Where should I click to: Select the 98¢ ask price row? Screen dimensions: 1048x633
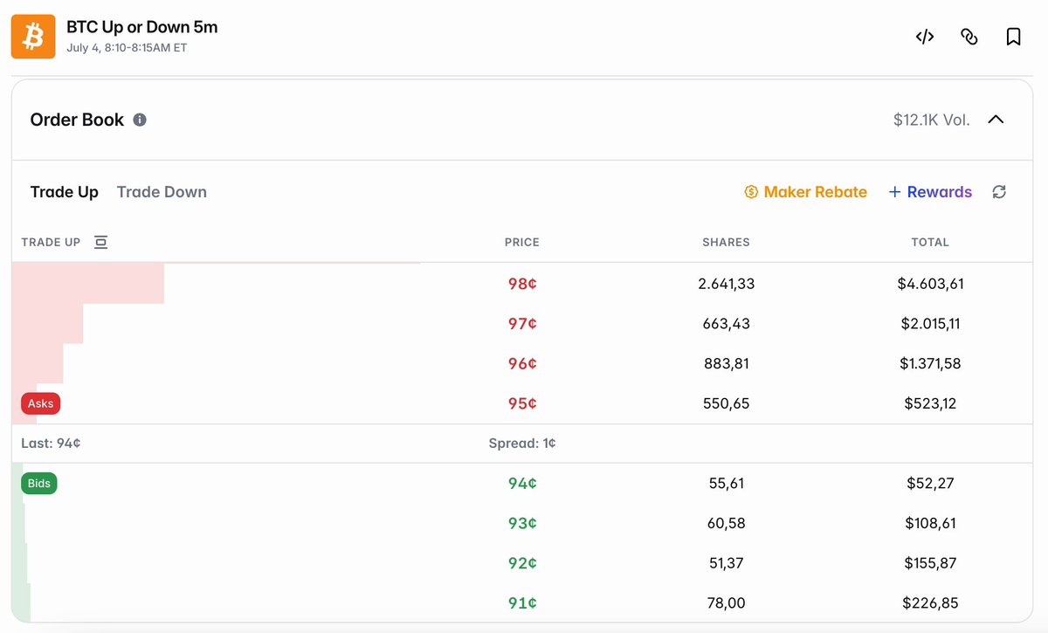pyautogui.click(x=522, y=284)
